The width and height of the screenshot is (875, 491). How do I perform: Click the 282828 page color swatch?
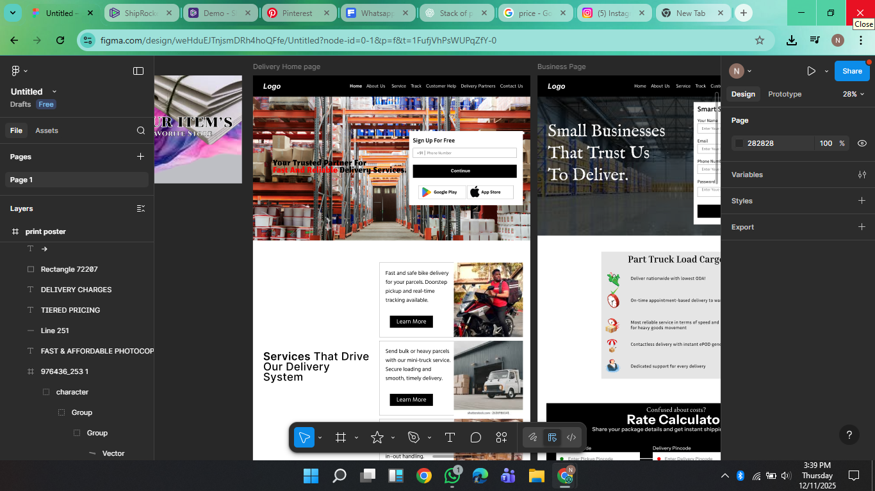pos(739,143)
